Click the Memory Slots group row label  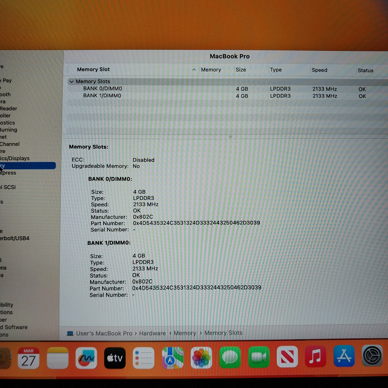93,81
